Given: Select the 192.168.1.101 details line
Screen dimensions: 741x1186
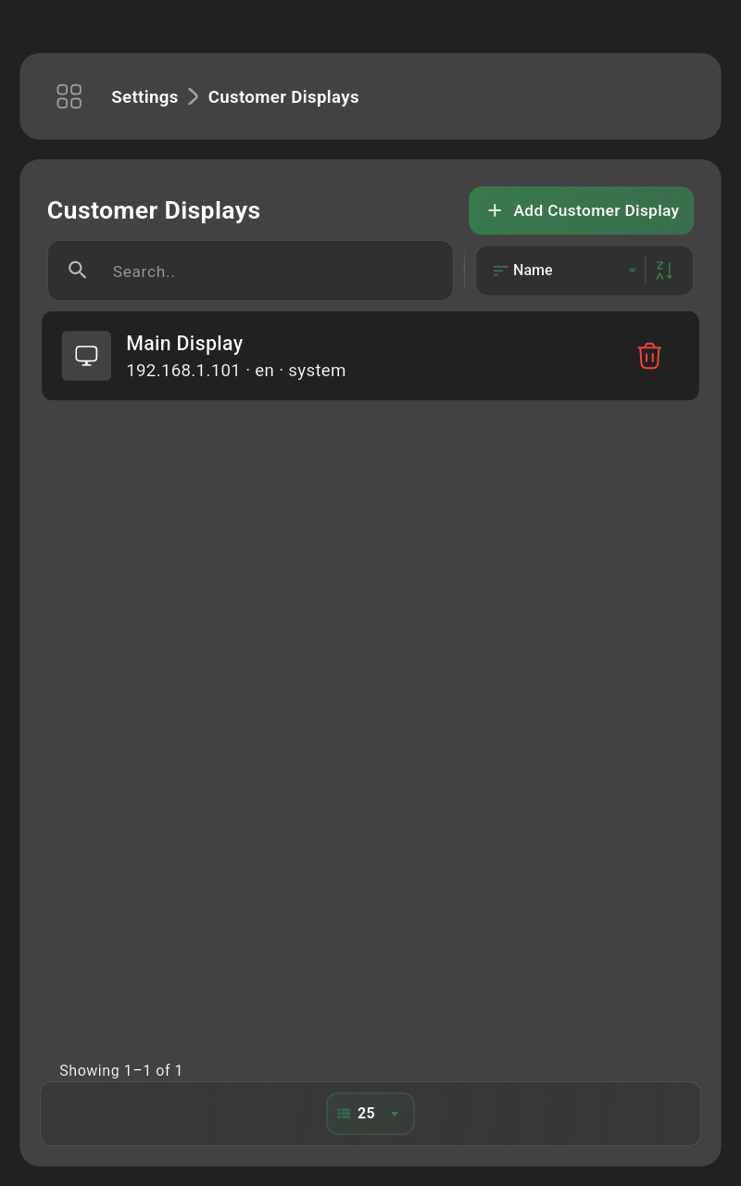Looking at the screenshot, I should (236, 371).
